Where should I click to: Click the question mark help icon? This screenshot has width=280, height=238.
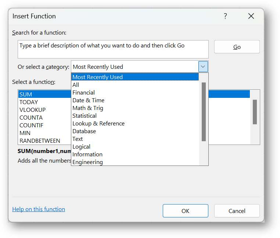click(x=225, y=16)
